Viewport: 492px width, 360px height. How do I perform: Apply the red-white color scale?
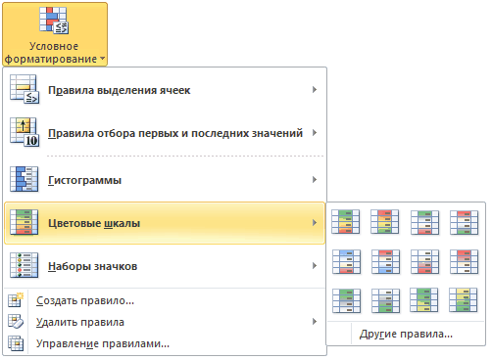coord(464,261)
